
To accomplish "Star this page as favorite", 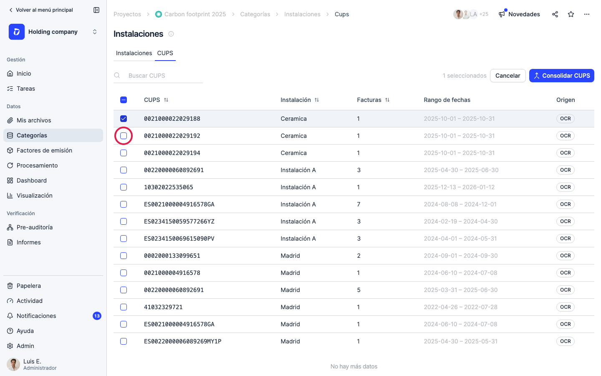I will point(571,14).
